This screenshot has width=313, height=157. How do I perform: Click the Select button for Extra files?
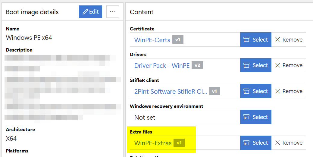click(x=255, y=143)
